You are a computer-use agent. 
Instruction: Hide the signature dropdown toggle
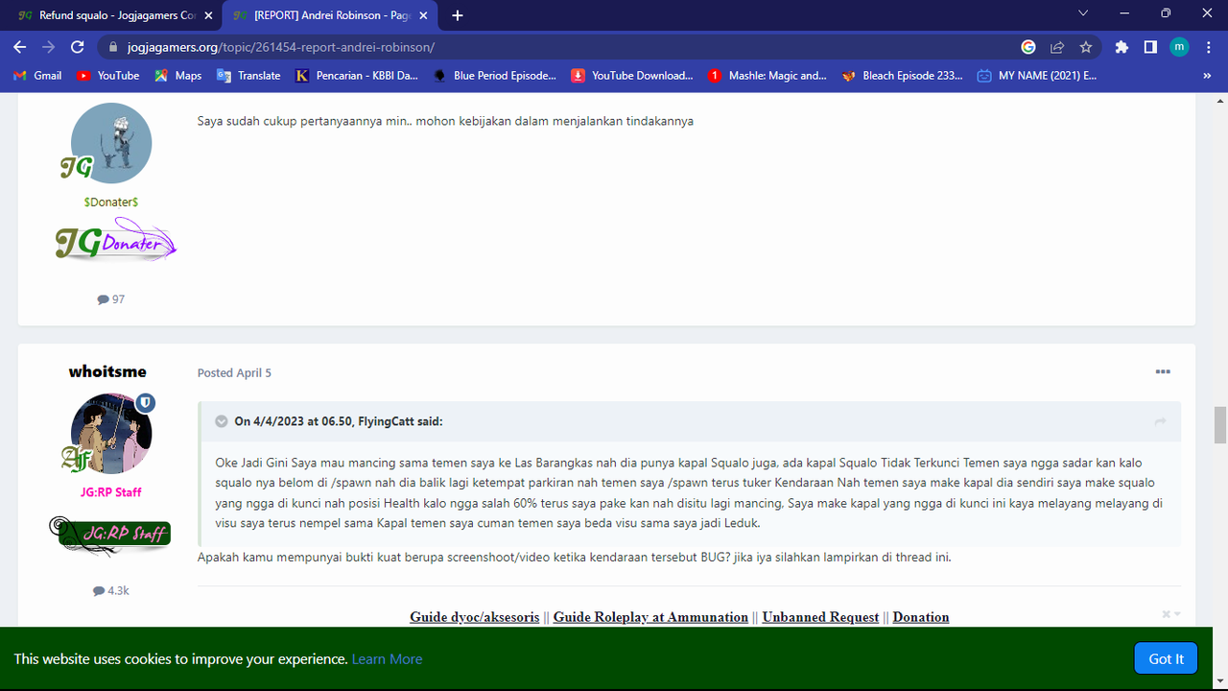[x=1171, y=614]
